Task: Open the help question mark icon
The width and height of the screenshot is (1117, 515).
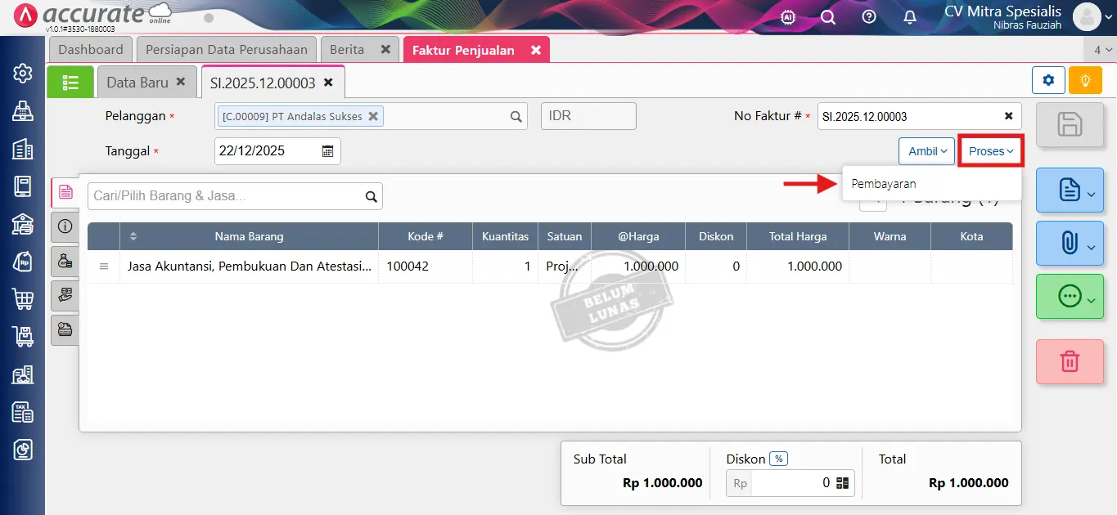Action: coord(869,17)
